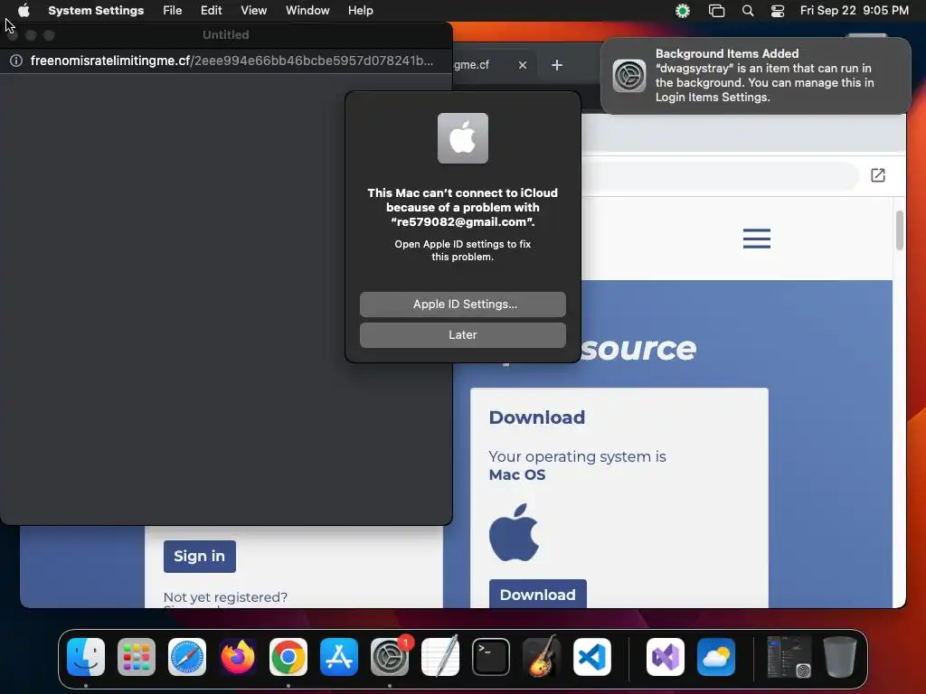Open the hamburger menu on the webpage
Image resolution: width=926 pixels, height=694 pixels.
pos(757,239)
